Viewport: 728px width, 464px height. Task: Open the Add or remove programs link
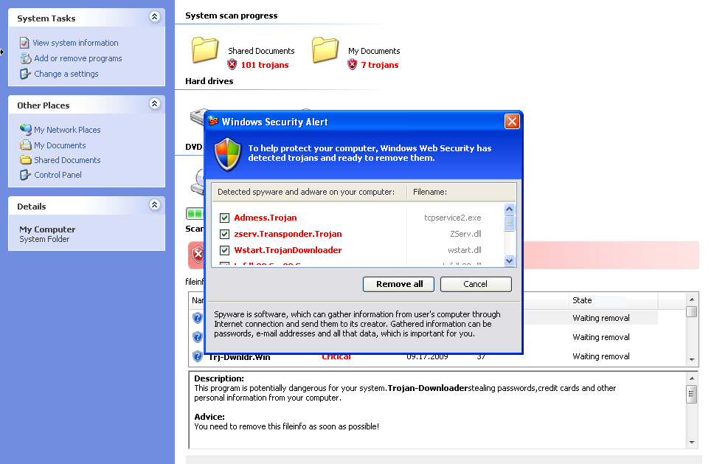[x=78, y=58]
